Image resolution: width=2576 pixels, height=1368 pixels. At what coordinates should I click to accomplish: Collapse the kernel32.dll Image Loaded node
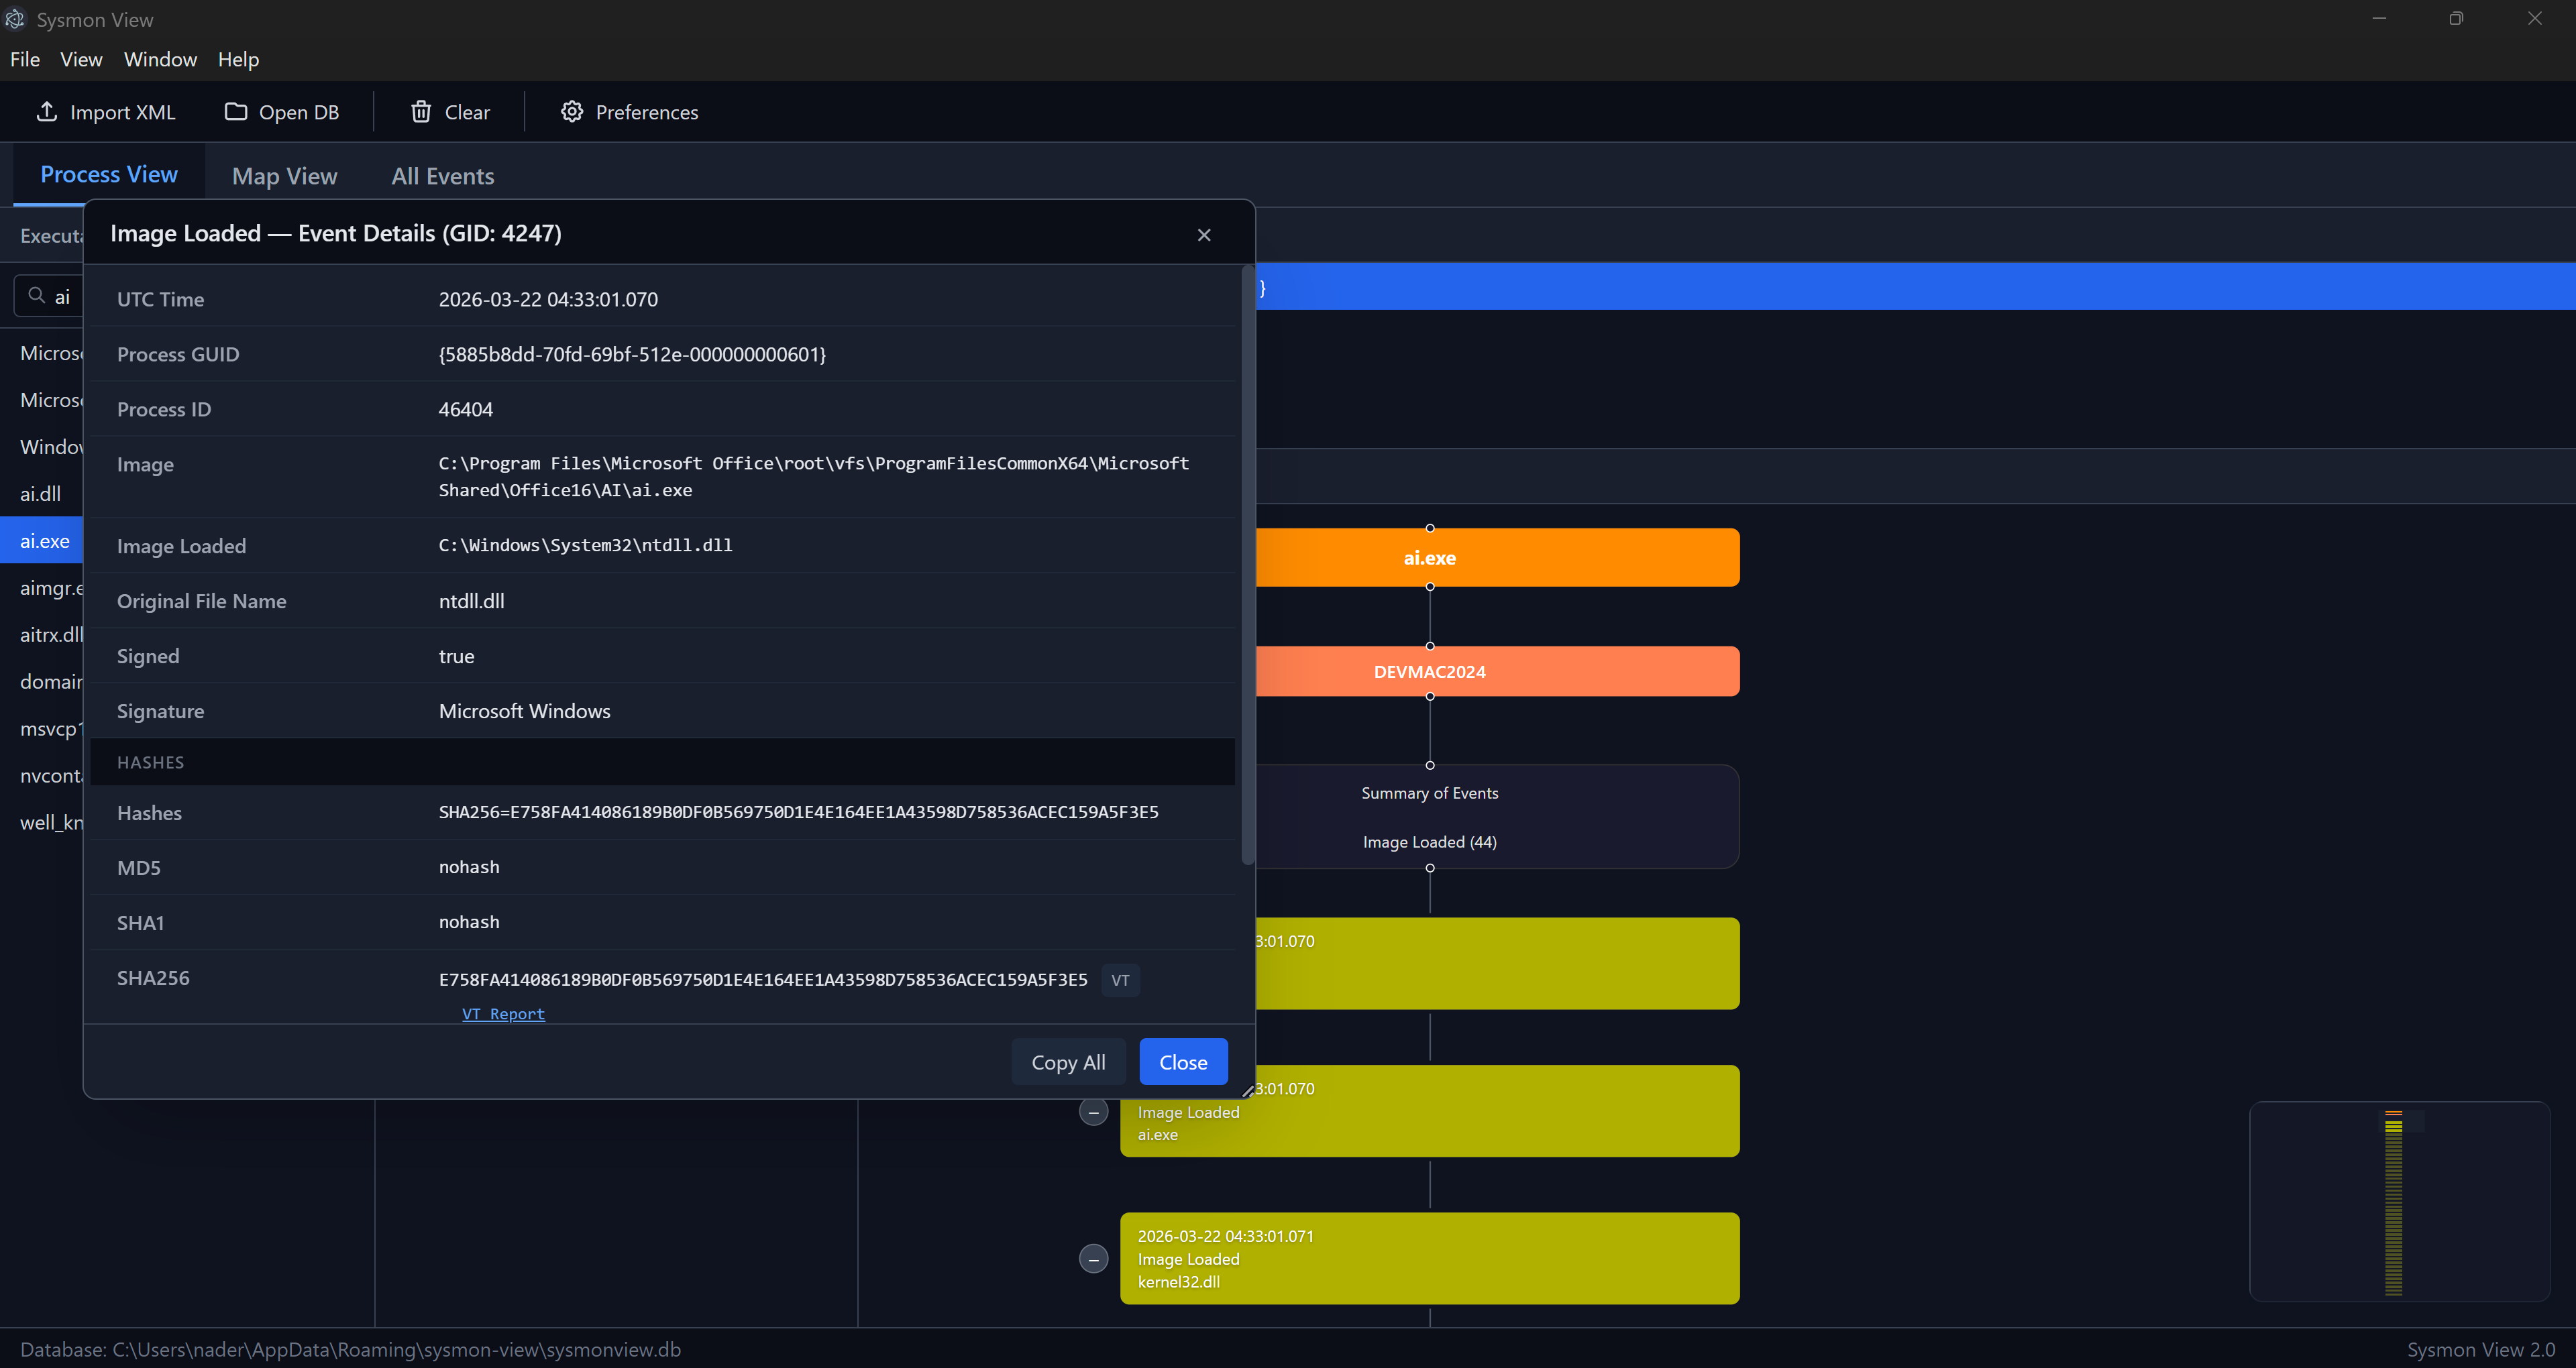pos(1093,1258)
